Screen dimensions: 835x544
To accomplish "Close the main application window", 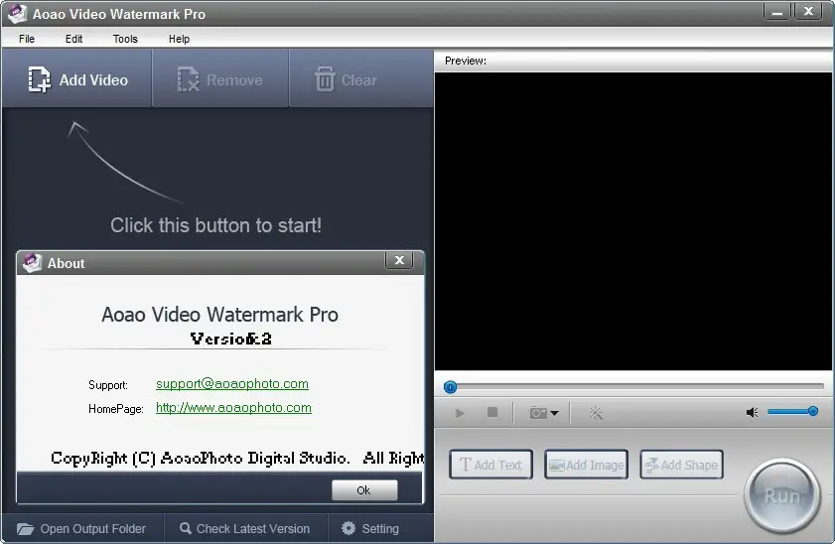I will click(808, 12).
